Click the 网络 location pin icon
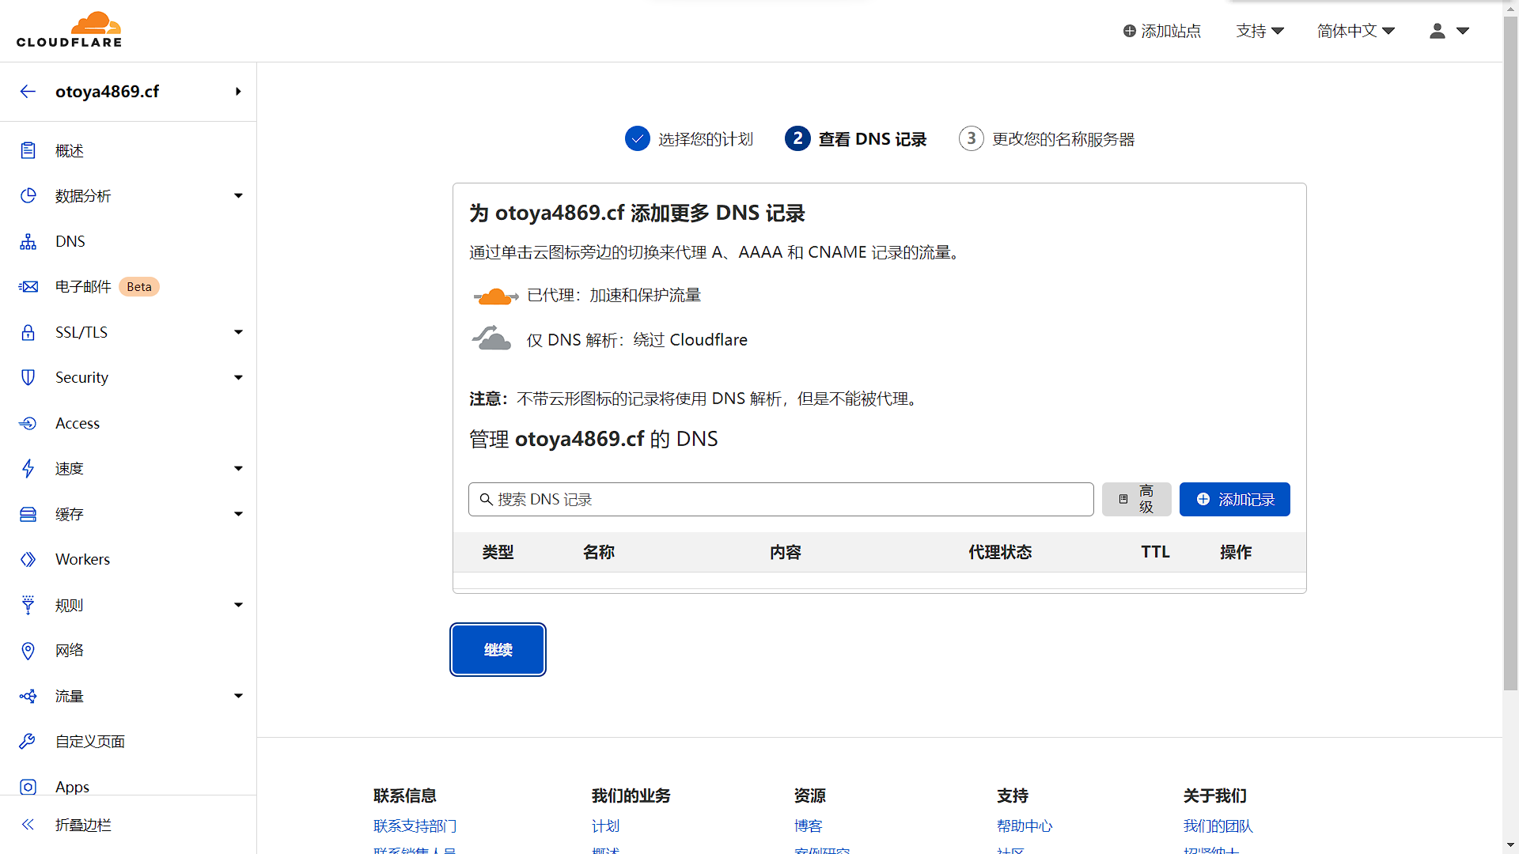Screen dimensions: 1519x854 coord(28,650)
